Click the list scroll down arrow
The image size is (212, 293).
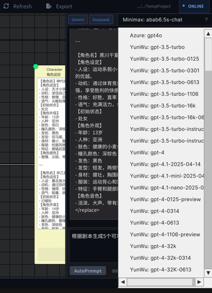208,272
